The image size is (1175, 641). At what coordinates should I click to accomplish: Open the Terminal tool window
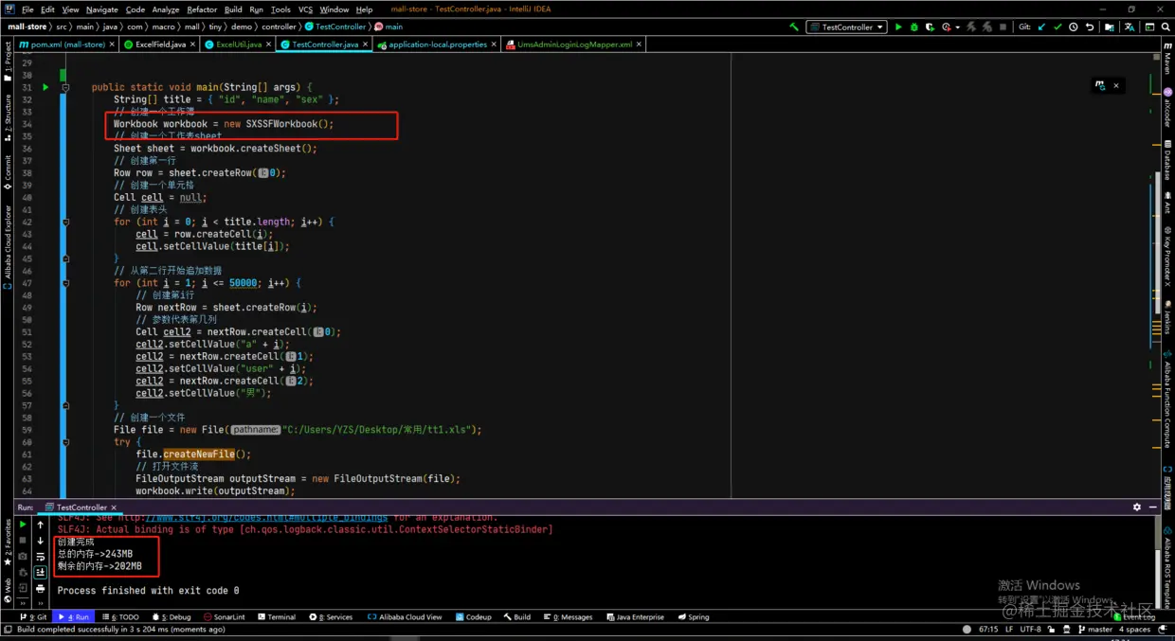coord(276,616)
